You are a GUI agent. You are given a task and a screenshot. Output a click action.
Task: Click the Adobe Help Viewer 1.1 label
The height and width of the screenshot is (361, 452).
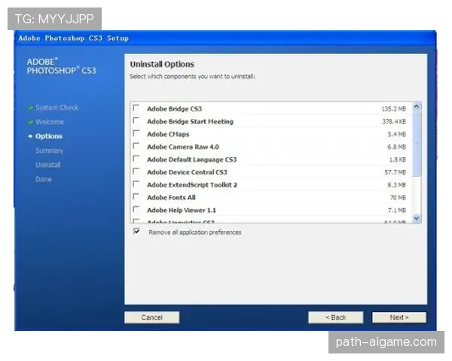click(182, 210)
